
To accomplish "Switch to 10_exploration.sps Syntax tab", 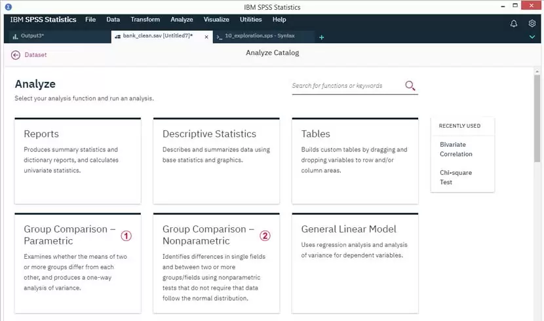I will (262, 37).
